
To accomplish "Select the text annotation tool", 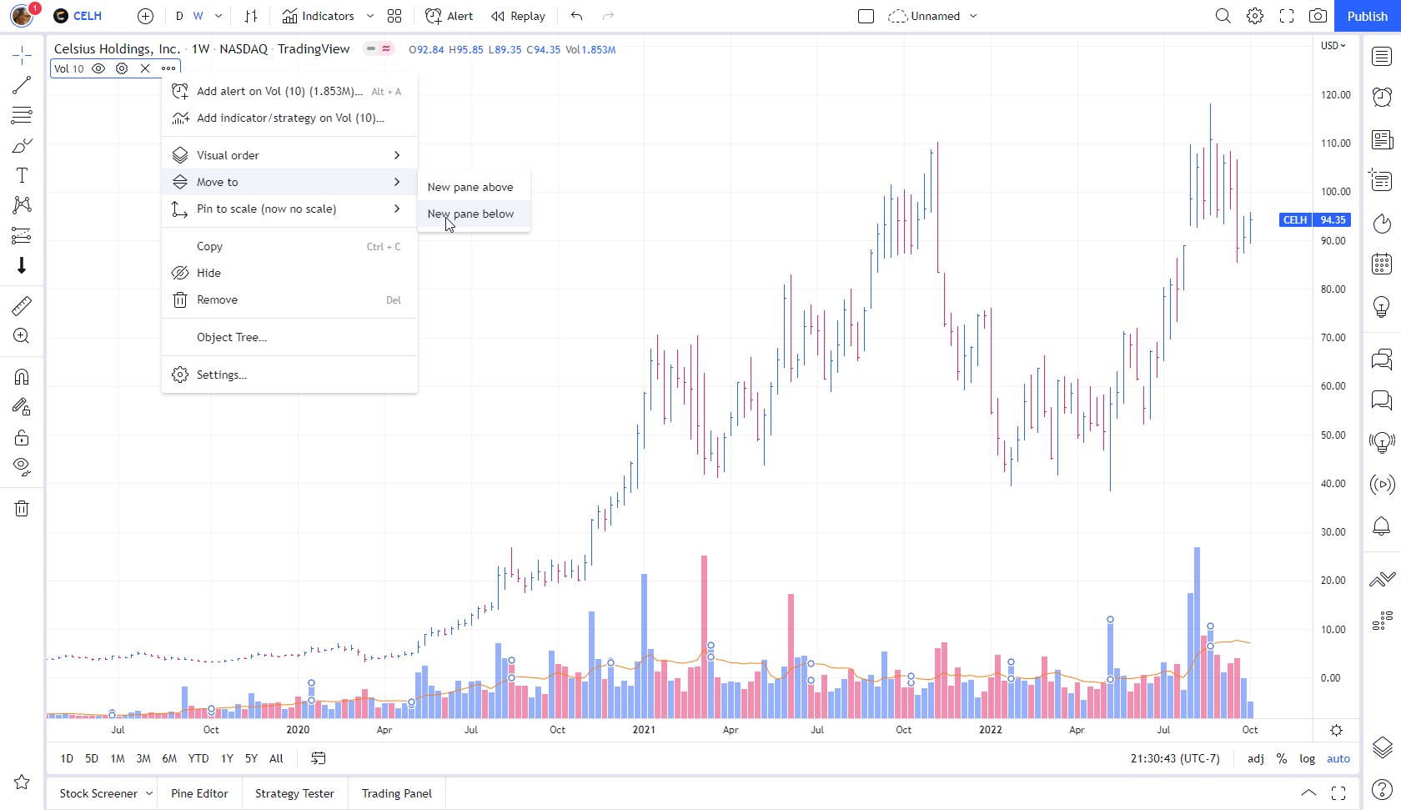I will coord(22,175).
